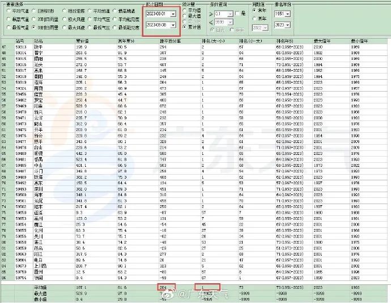Choose the 最高地温 element option
Screen dimensions: 391x303
(x=114, y=11)
